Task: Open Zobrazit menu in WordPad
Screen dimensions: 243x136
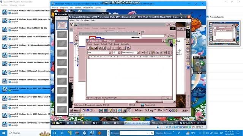Action: pyautogui.click(x=104, y=44)
